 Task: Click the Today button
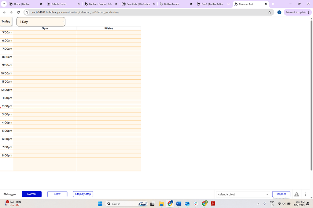point(6,21)
